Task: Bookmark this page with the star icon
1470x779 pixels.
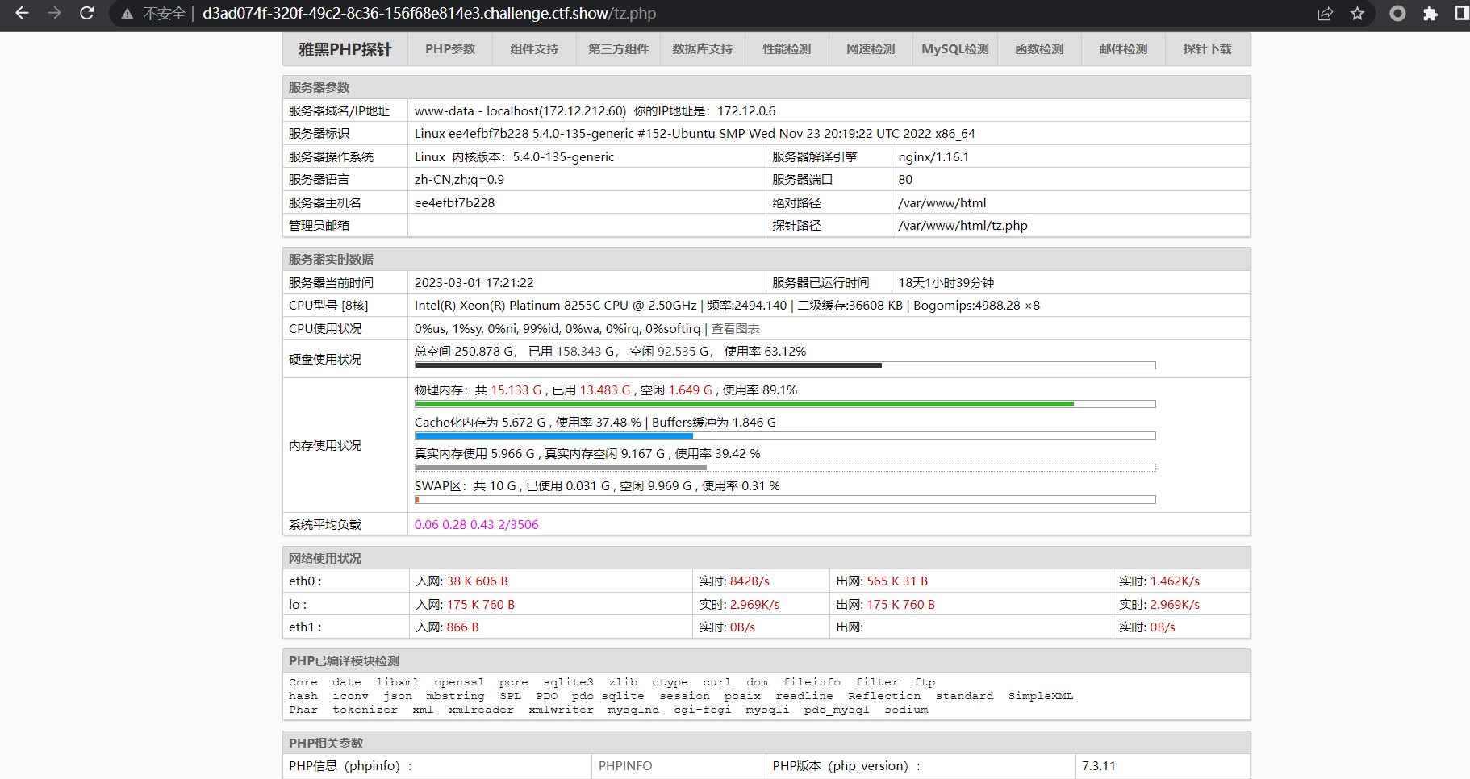Action: [1358, 14]
